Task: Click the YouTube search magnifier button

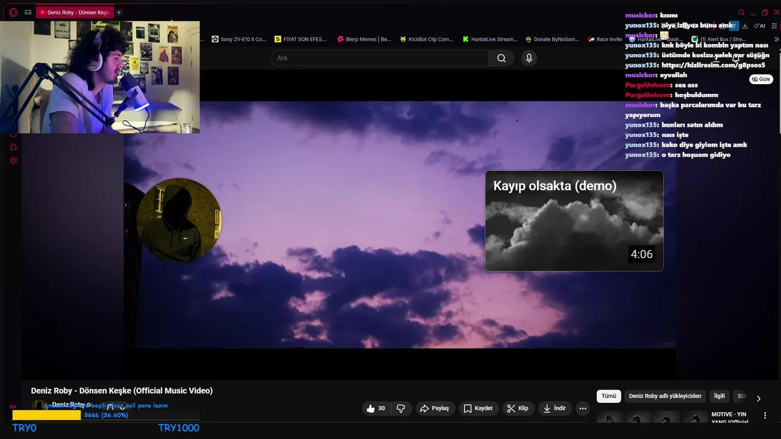Action: (x=502, y=58)
